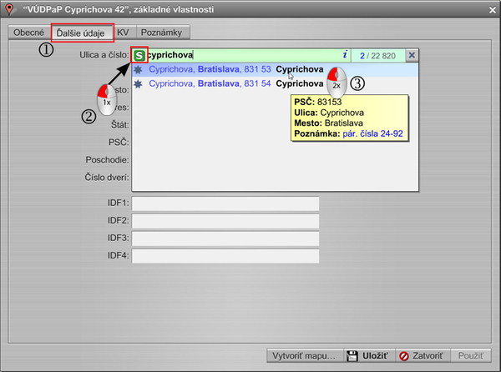Image resolution: width=501 pixels, height=372 pixels.
Task: Click the Zatvoriť button to close
Action: (423, 355)
